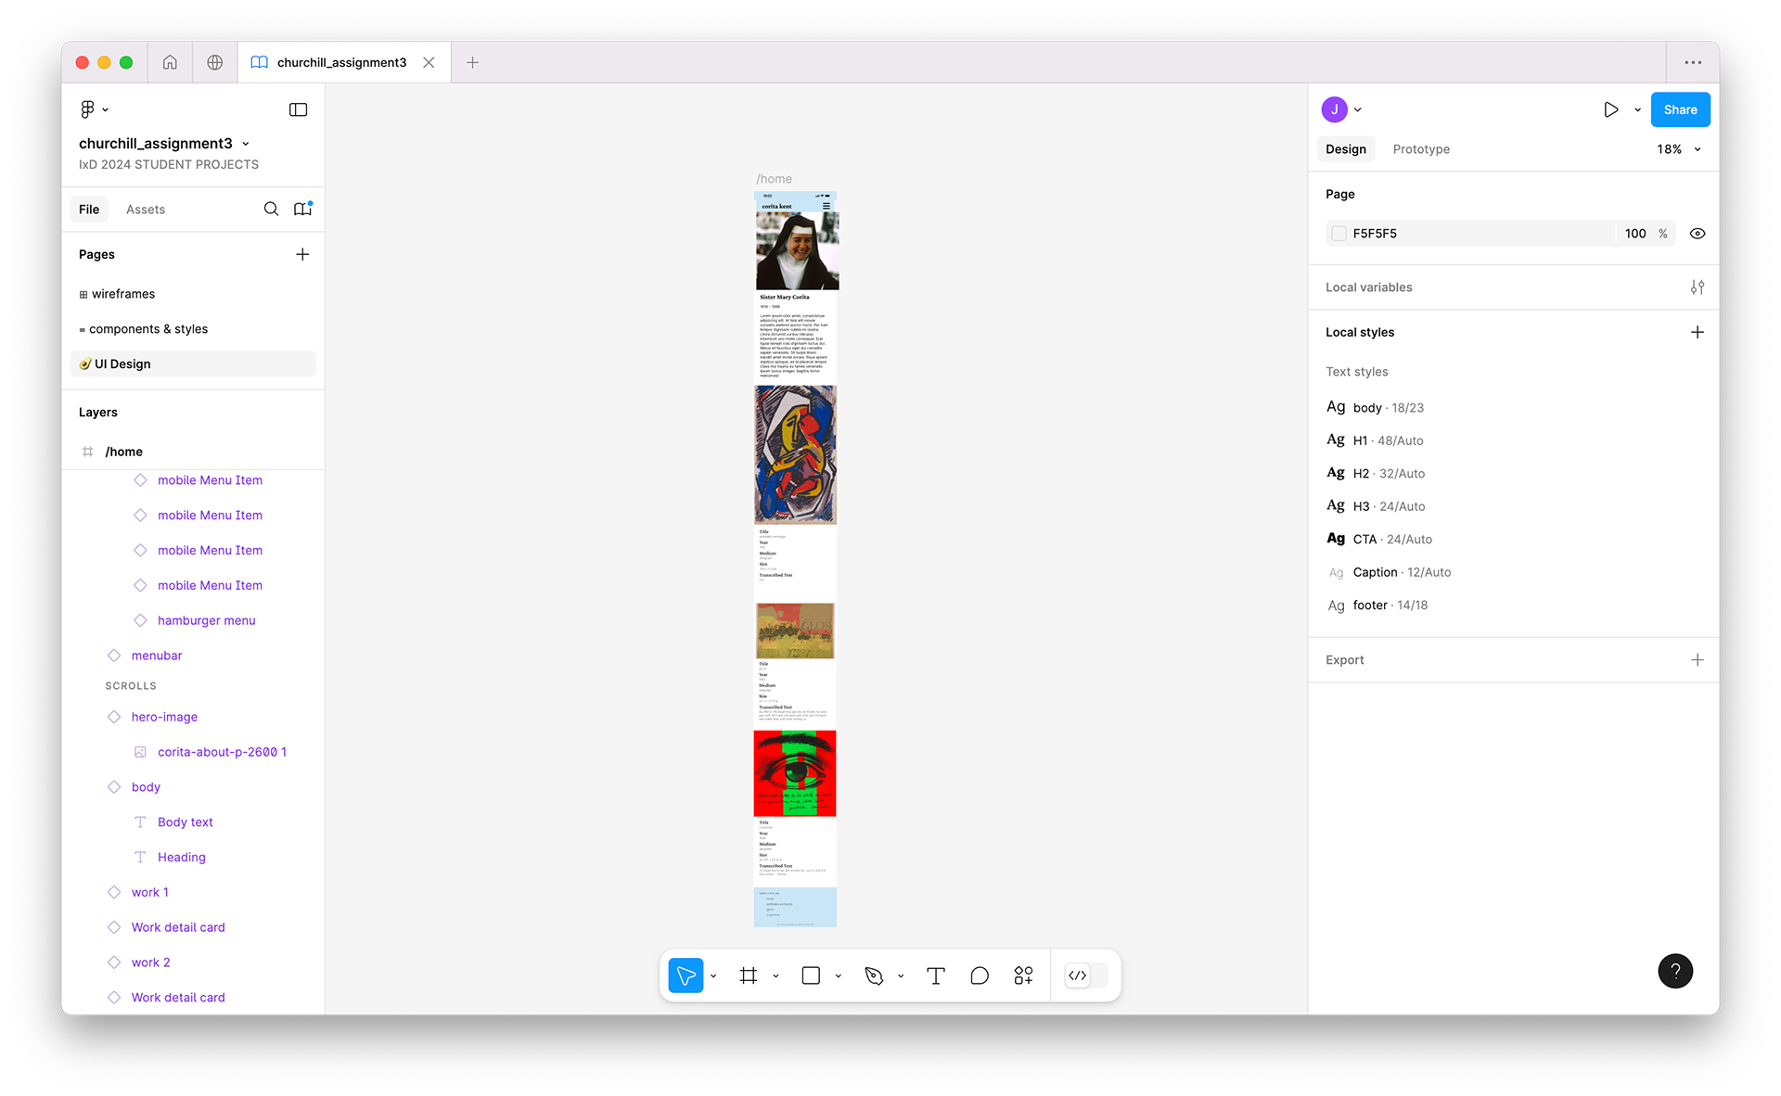The image size is (1781, 1096).
Task: Select the hamburger menu layer
Action: pos(206,620)
